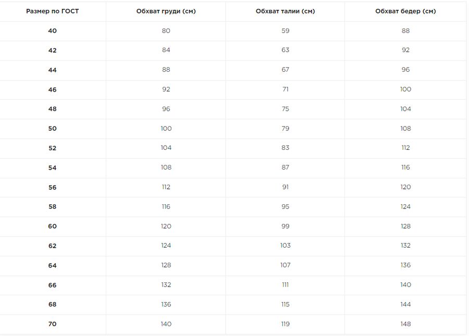Viewport: 469px width, 336px height.
Task: Click the 'Размер по ГОСТ' column header
Action: click(52, 11)
